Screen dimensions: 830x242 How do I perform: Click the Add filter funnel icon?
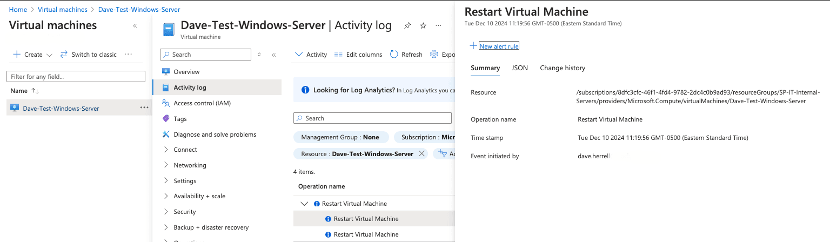pyautogui.click(x=443, y=154)
